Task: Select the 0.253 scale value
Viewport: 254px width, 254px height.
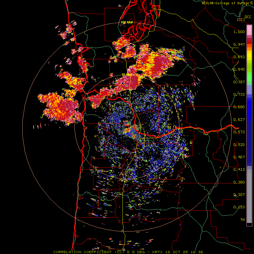Action: click(x=239, y=207)
